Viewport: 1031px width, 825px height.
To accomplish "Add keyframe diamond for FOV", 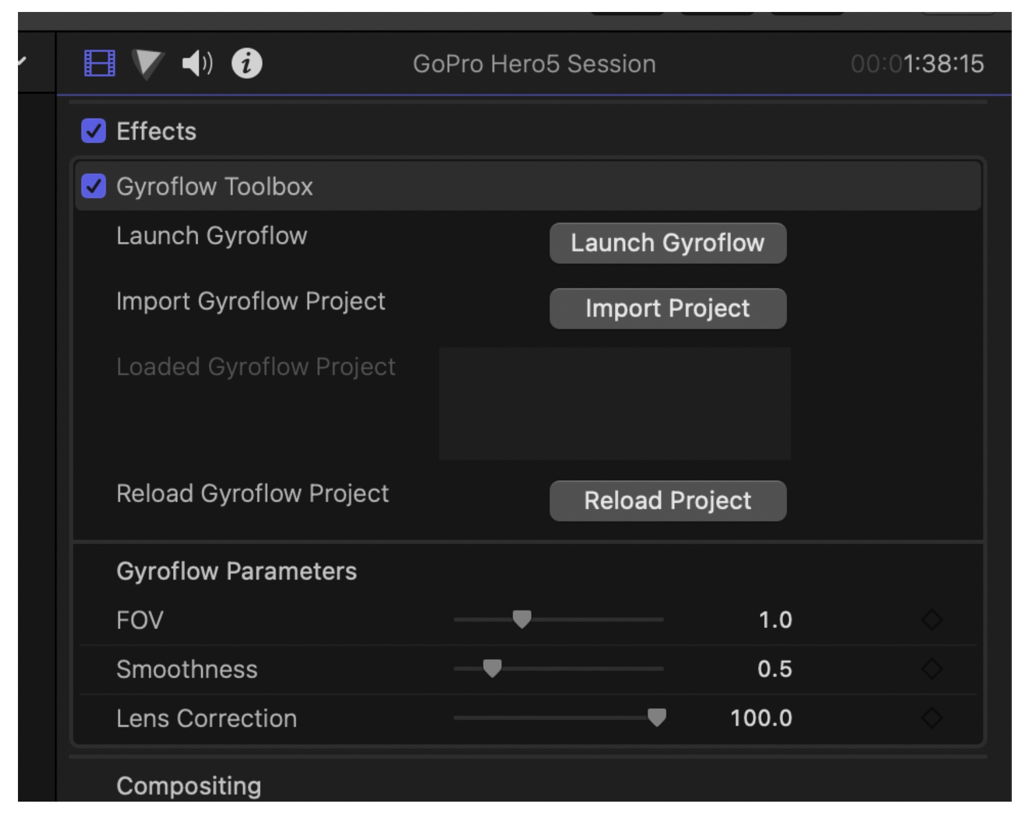I will [x=932, y=620].
